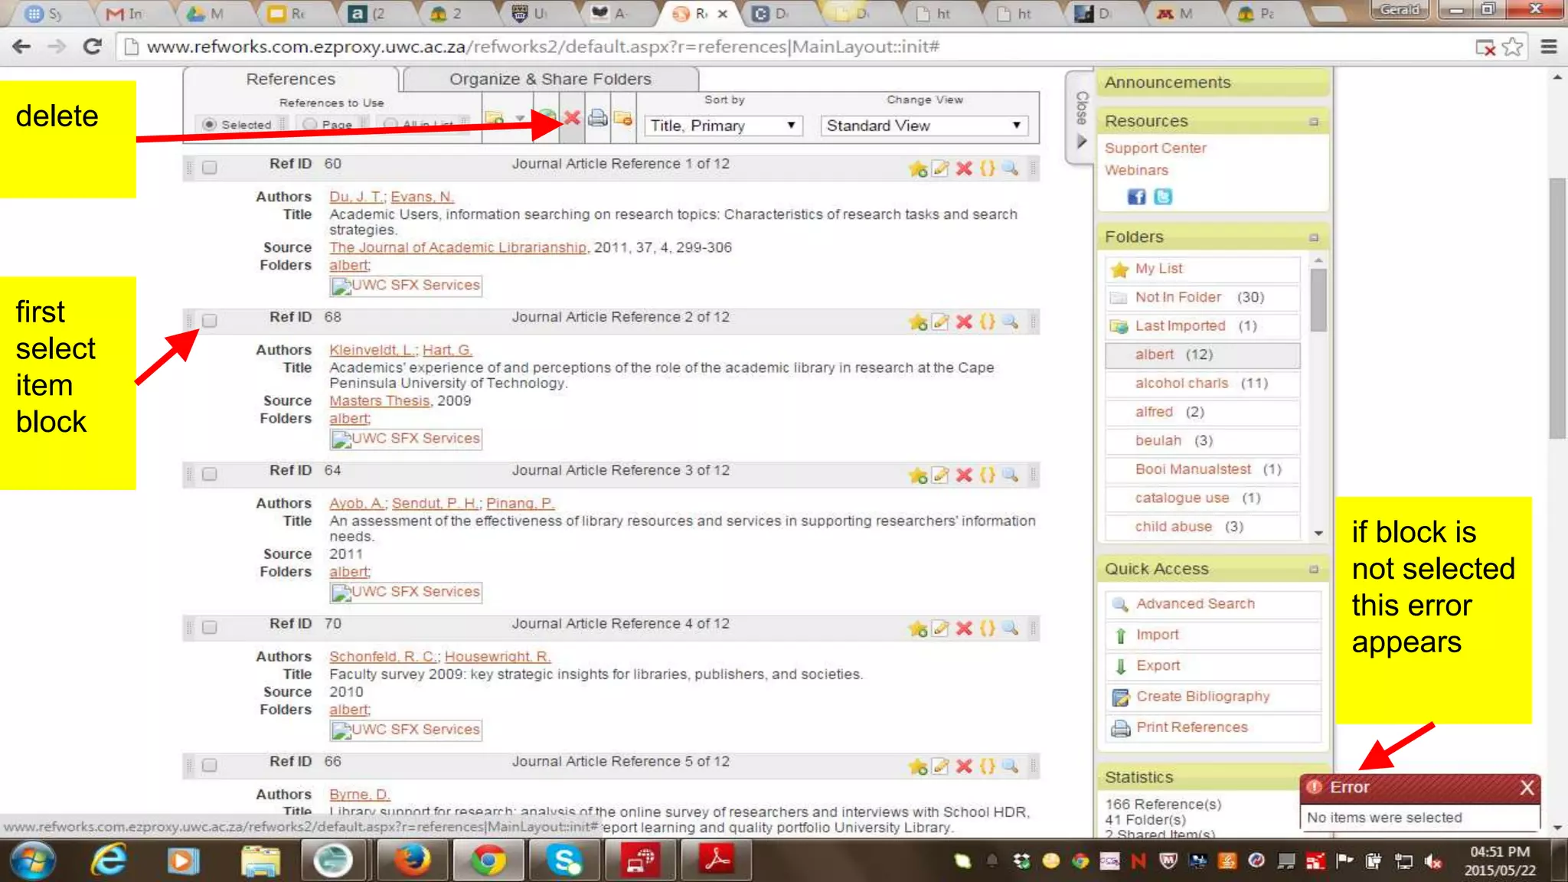The height and width of the screenshot is (882, 1568).
Task: Tick the checkbox for Ref ID 60
Action: click(209, 167)
